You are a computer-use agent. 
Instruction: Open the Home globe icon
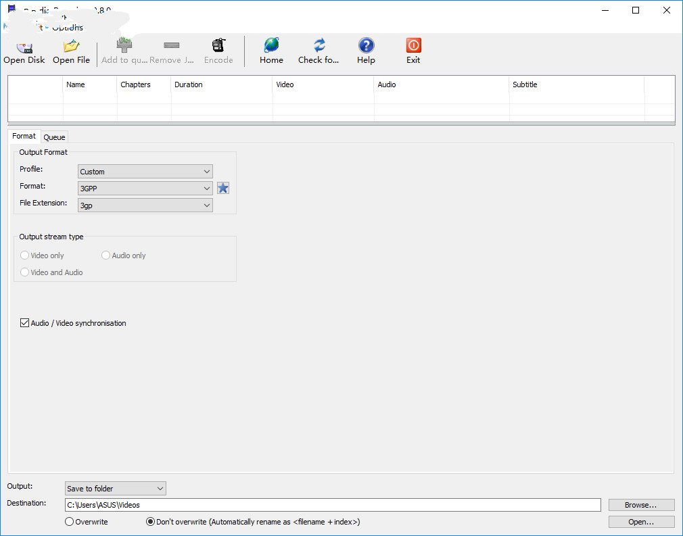(x=271, y=46)
